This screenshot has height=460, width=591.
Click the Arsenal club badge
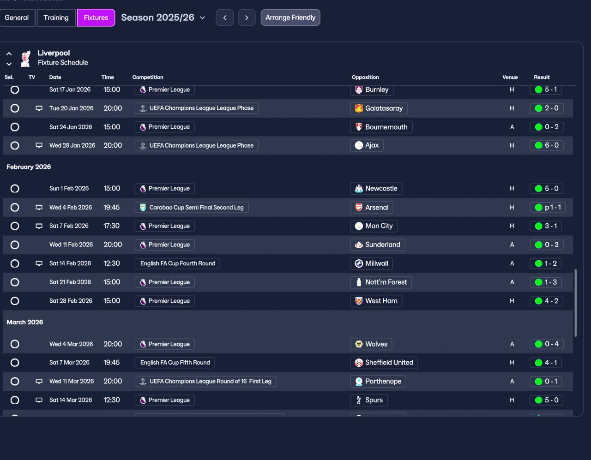pyautogui.click(x=359, y=208)
